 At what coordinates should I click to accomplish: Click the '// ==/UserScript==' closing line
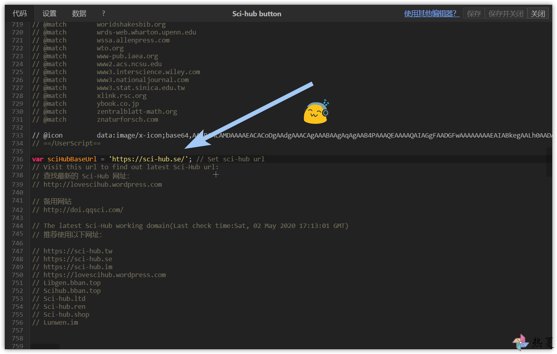tap(66, 143)
